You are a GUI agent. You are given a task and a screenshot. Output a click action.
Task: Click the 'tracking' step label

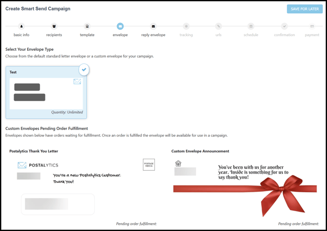point(186,35)
